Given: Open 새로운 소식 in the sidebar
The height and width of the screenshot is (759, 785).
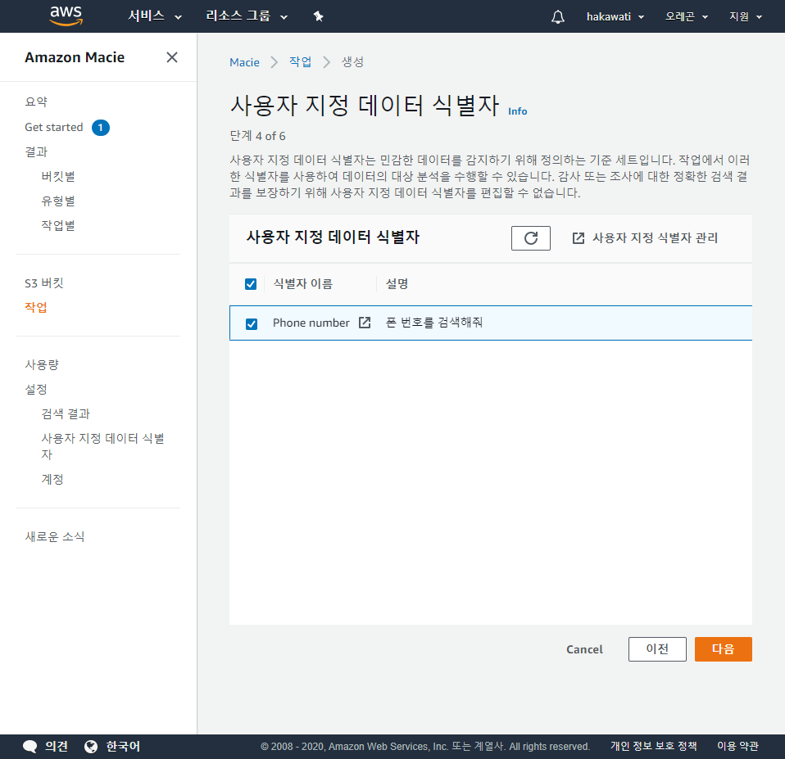Looking at the screenshot, I should pos(55,537).
